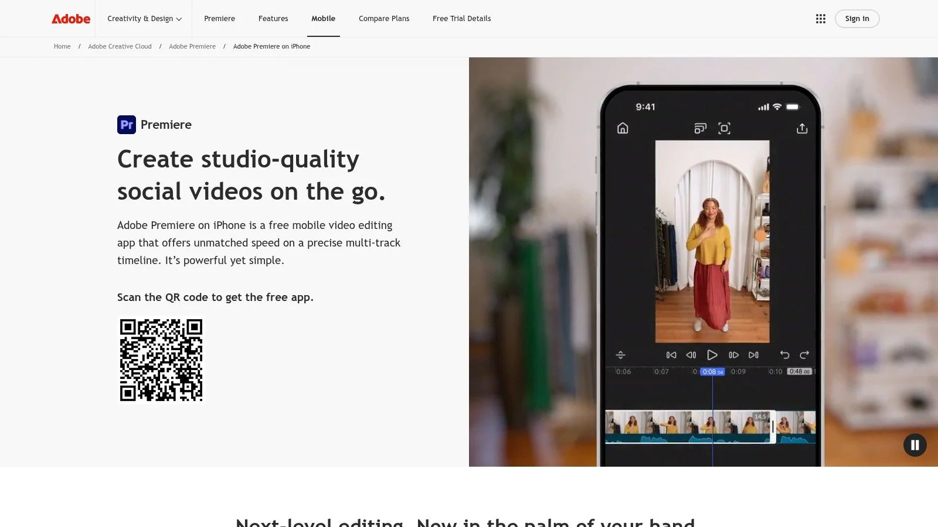Click the 0:48 duration label
Viewport: 938px width, 527px height.
(x=800, y=372)
